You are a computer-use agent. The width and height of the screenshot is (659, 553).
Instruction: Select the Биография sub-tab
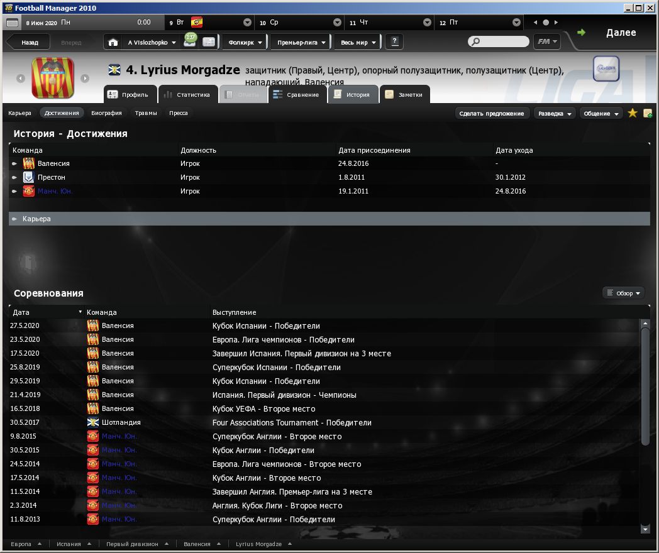click(x=106, y=113)
